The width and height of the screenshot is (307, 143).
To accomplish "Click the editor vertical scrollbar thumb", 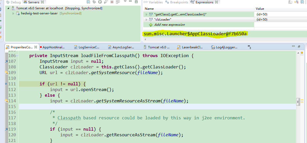I will point(298,102).
